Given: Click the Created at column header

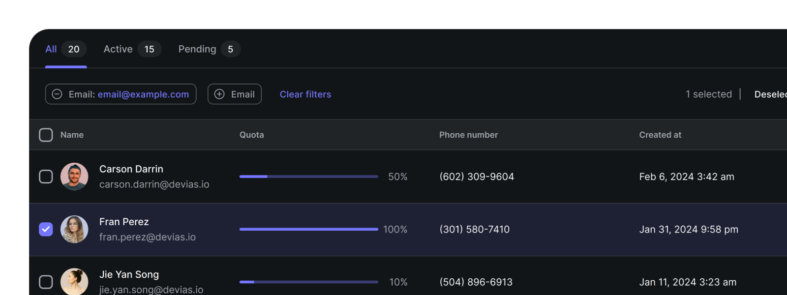Looking at the screenshot, I should [x=660, y=135].
